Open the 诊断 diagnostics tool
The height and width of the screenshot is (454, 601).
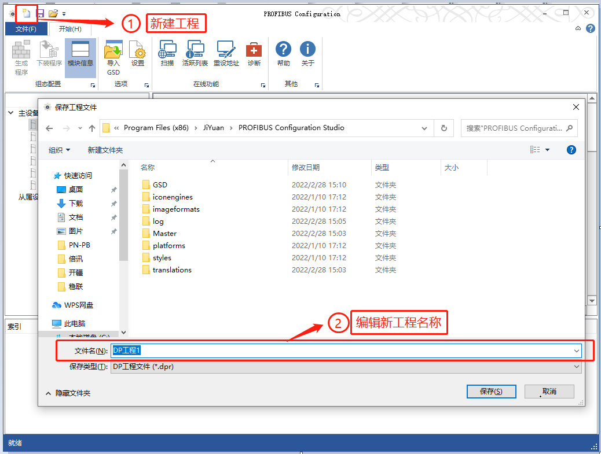tap(254, 53)
